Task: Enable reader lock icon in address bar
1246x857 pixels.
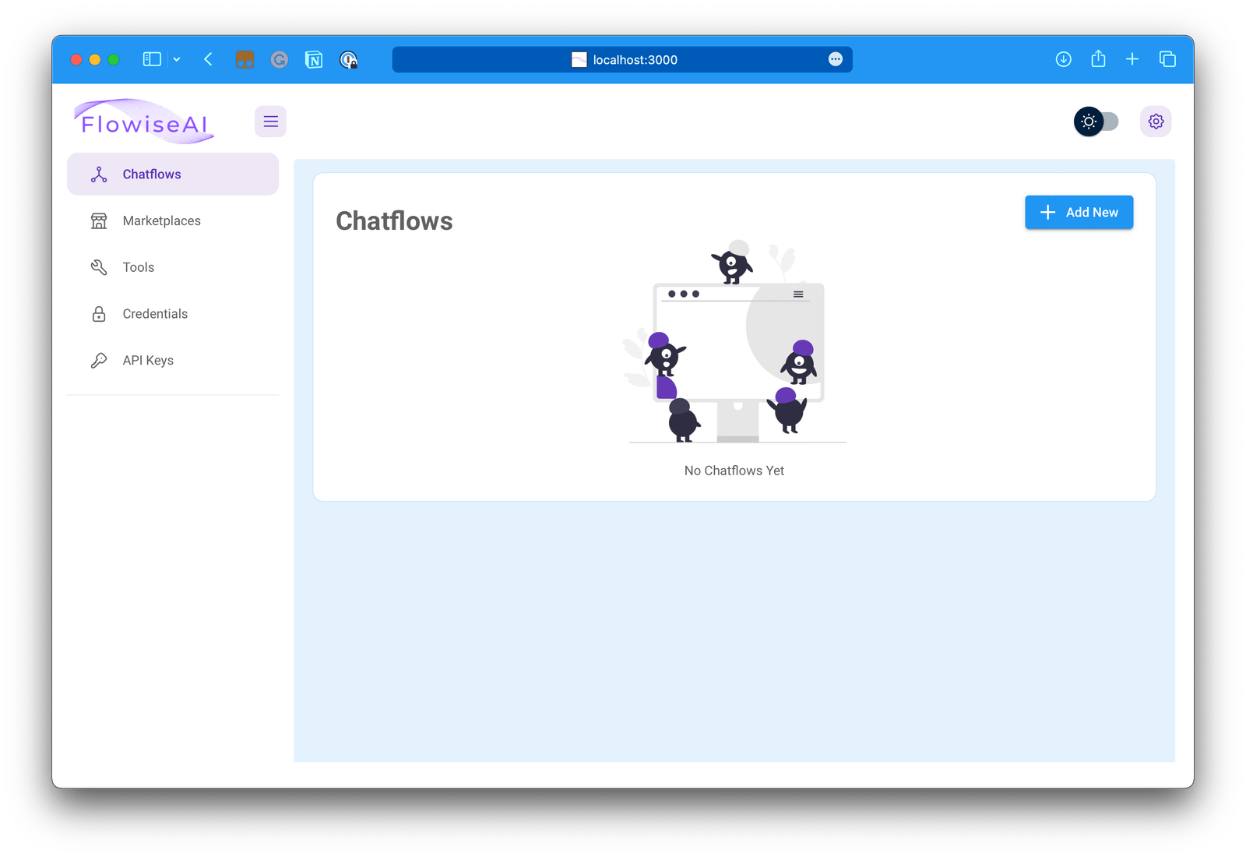Action: click(x=349, y=59)
